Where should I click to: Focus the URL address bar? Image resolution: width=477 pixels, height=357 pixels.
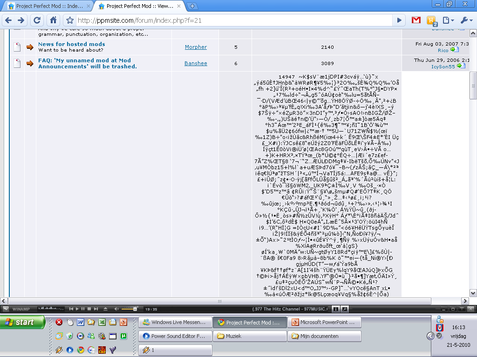coord(234,20)
